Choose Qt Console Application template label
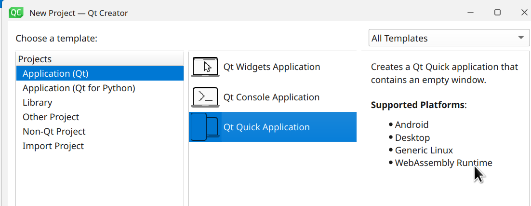The image size is (531, 206). click(x=271, y=97)
